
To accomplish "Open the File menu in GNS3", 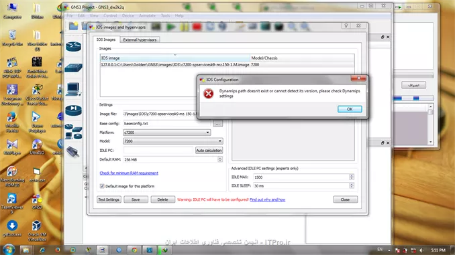I will click(x=70, y=15).
